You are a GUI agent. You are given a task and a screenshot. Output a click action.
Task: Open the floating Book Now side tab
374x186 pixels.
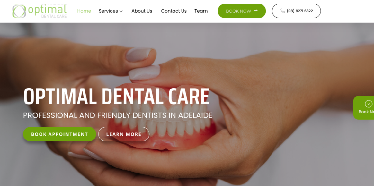click(363, 108)
